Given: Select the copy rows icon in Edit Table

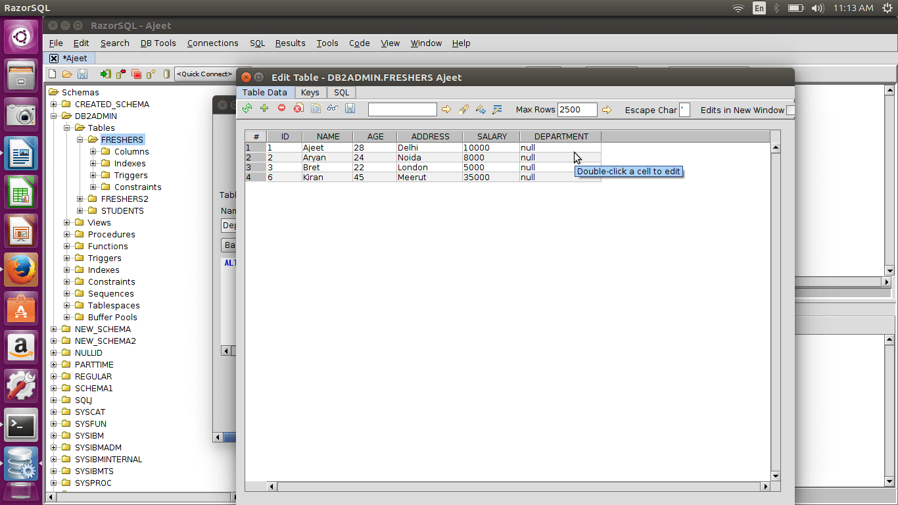Looking at the screenshot, I should click(x=316, y=110).
